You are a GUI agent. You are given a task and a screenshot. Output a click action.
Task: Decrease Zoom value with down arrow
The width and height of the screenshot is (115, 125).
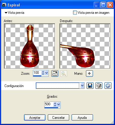[x=43, y=74]
